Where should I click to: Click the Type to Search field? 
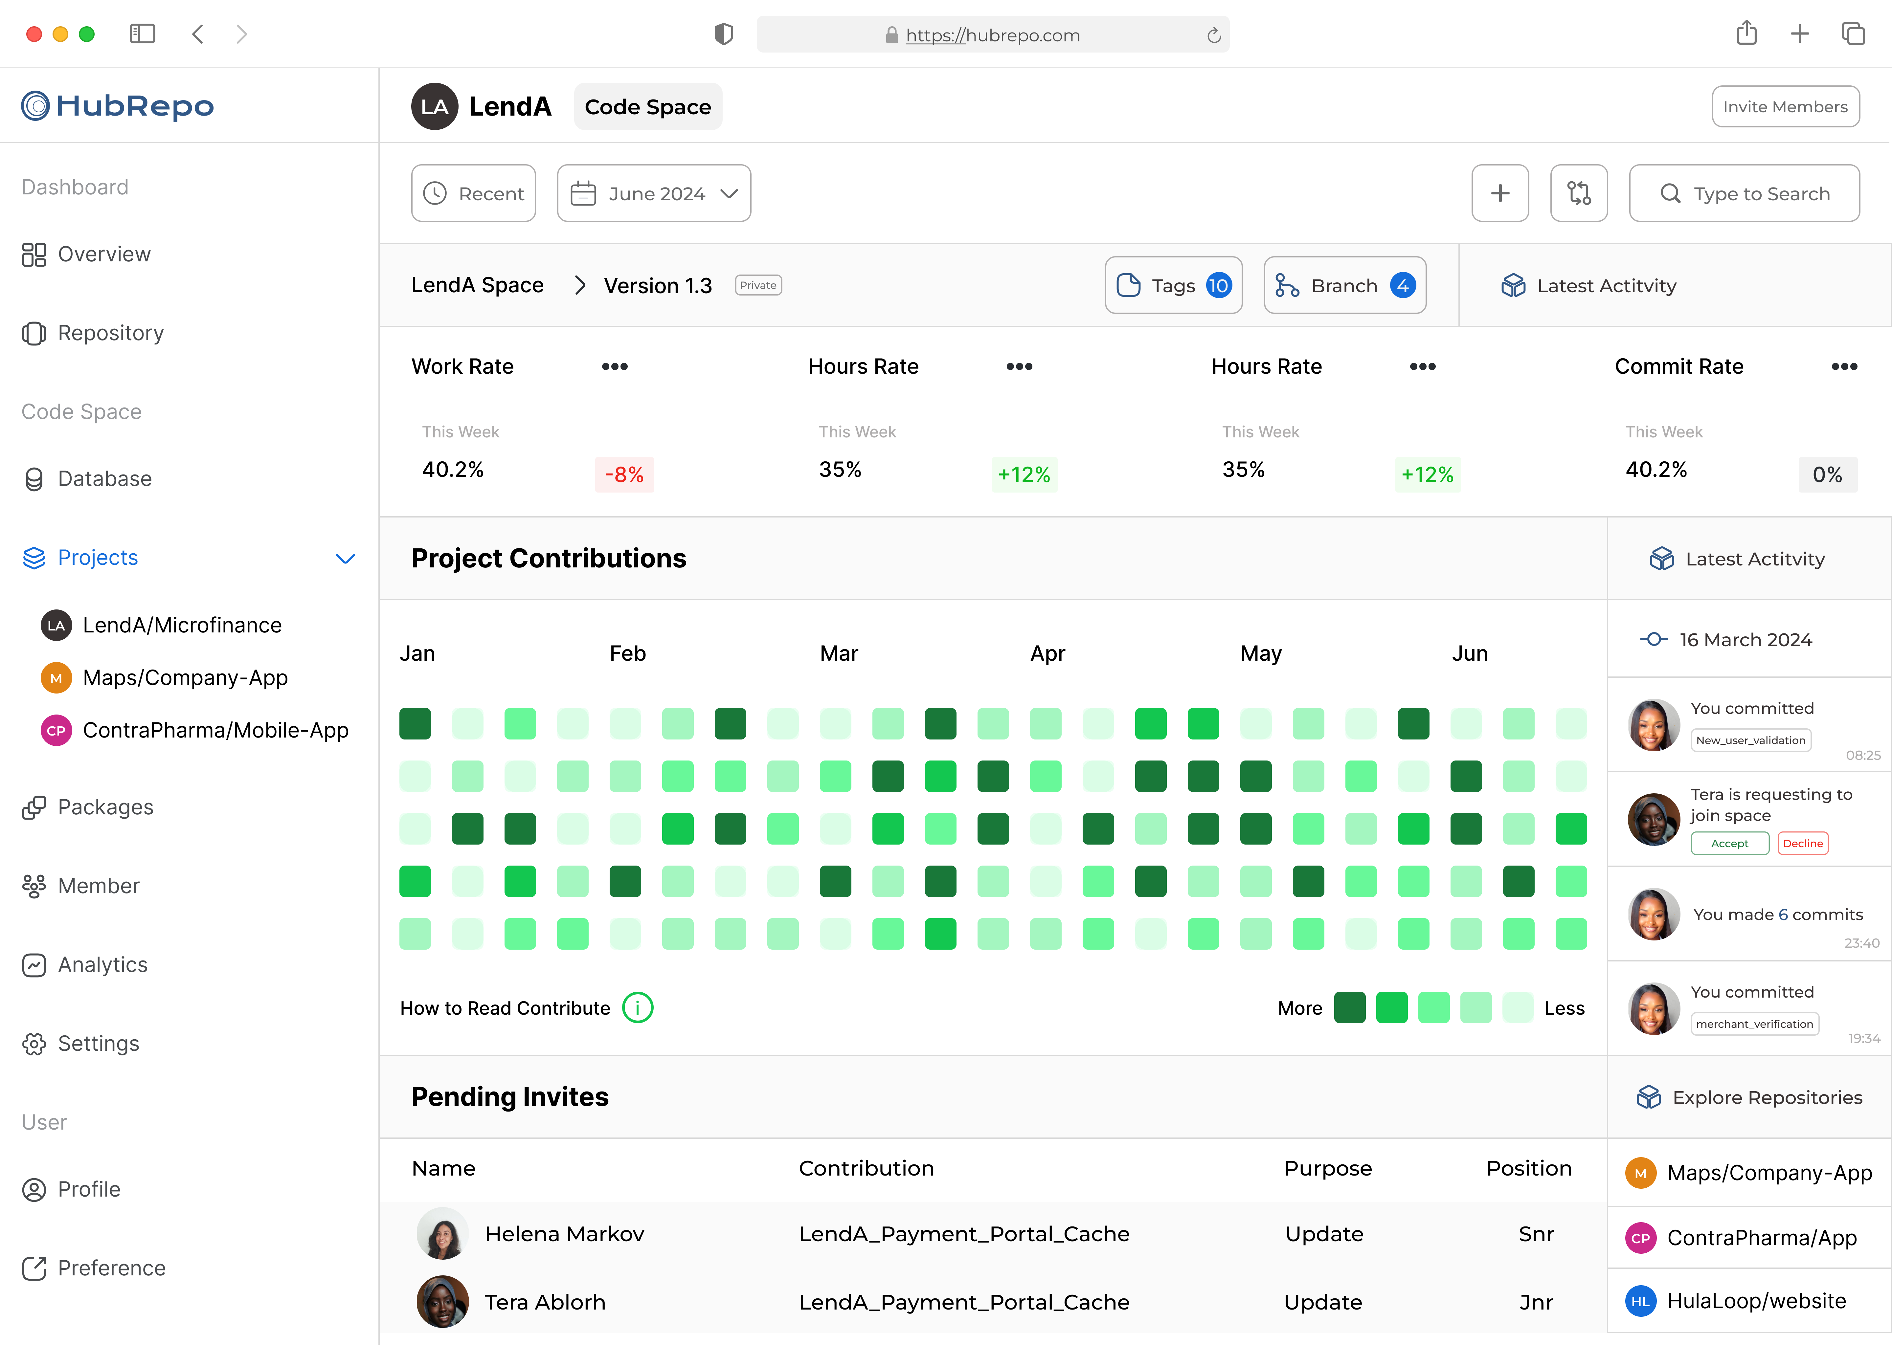[x=1745, y=193]
